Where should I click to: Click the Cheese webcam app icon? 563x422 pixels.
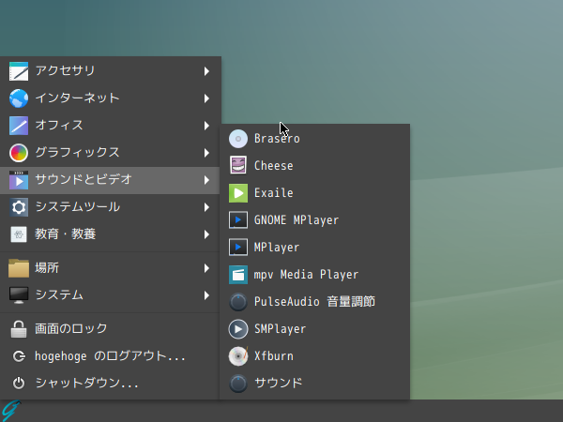(x=238, y=165)
